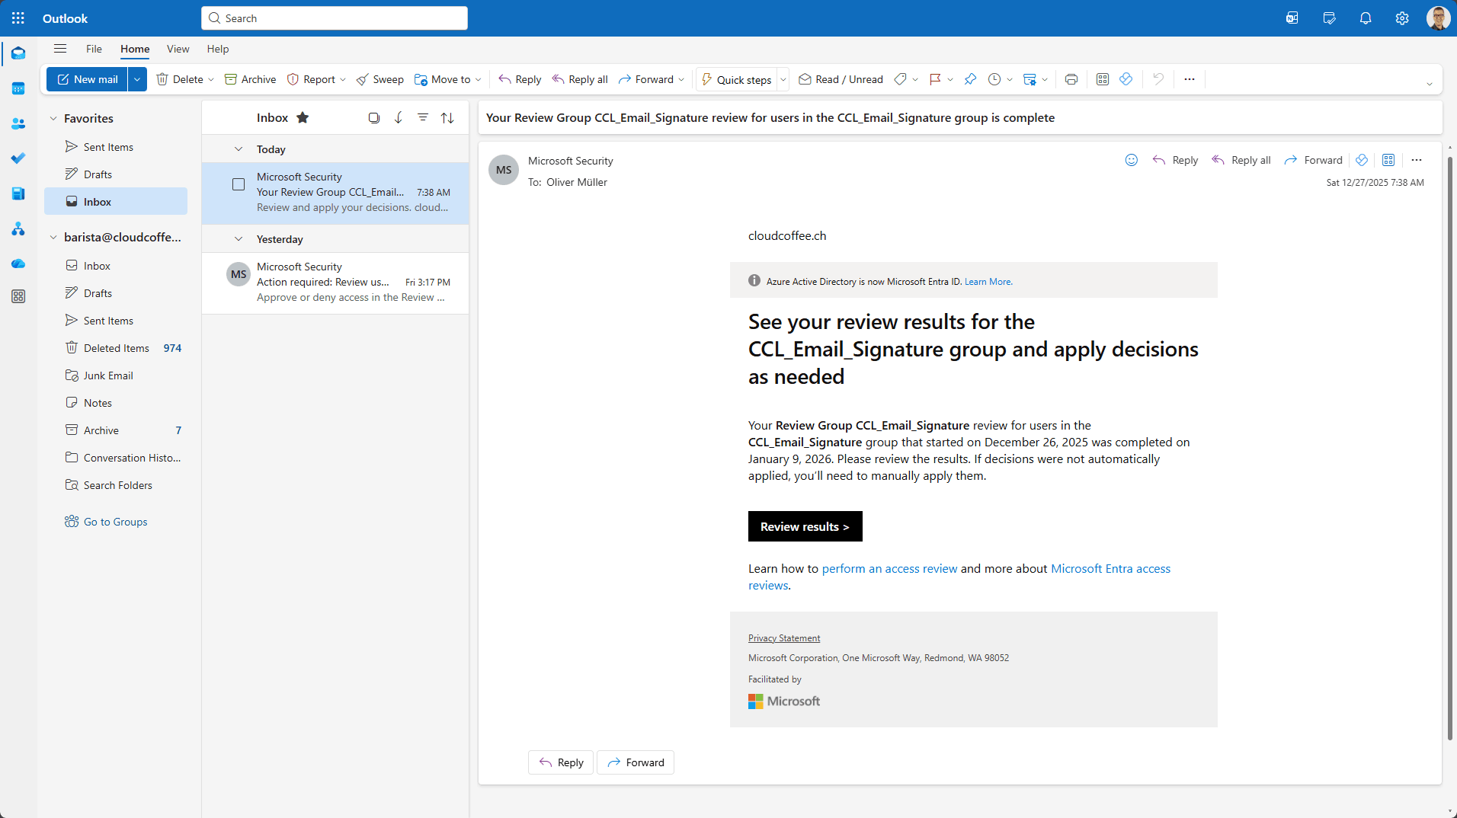Open the perform an access review link
This screenshot has height=818, width=1457.
click(x=889, y=568)
